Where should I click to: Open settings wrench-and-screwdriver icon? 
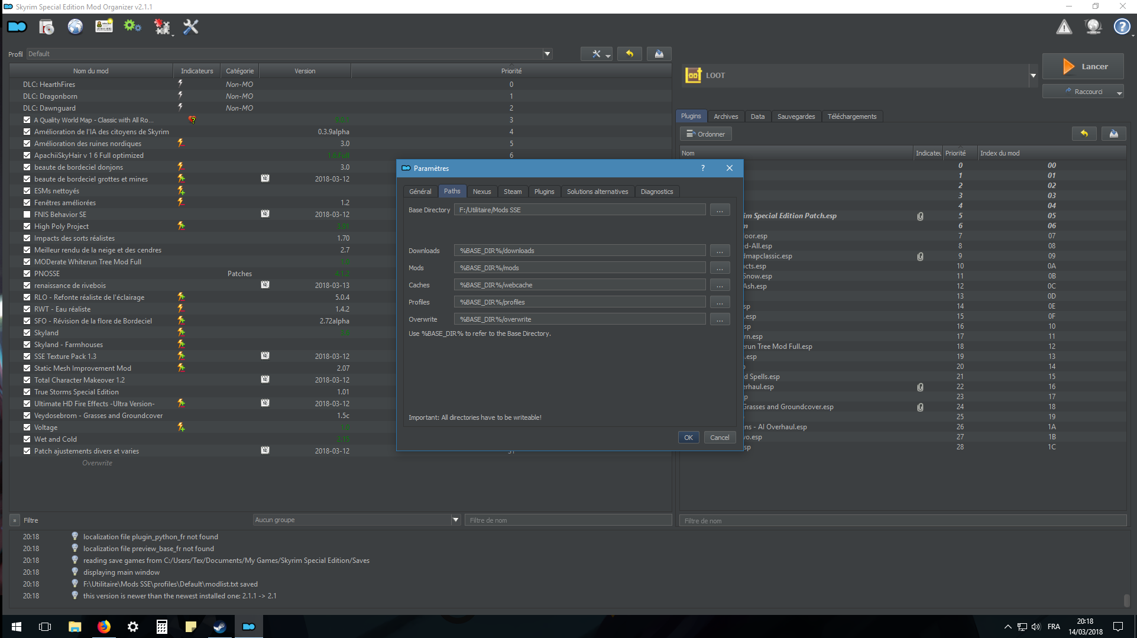(x=190, y=27)
